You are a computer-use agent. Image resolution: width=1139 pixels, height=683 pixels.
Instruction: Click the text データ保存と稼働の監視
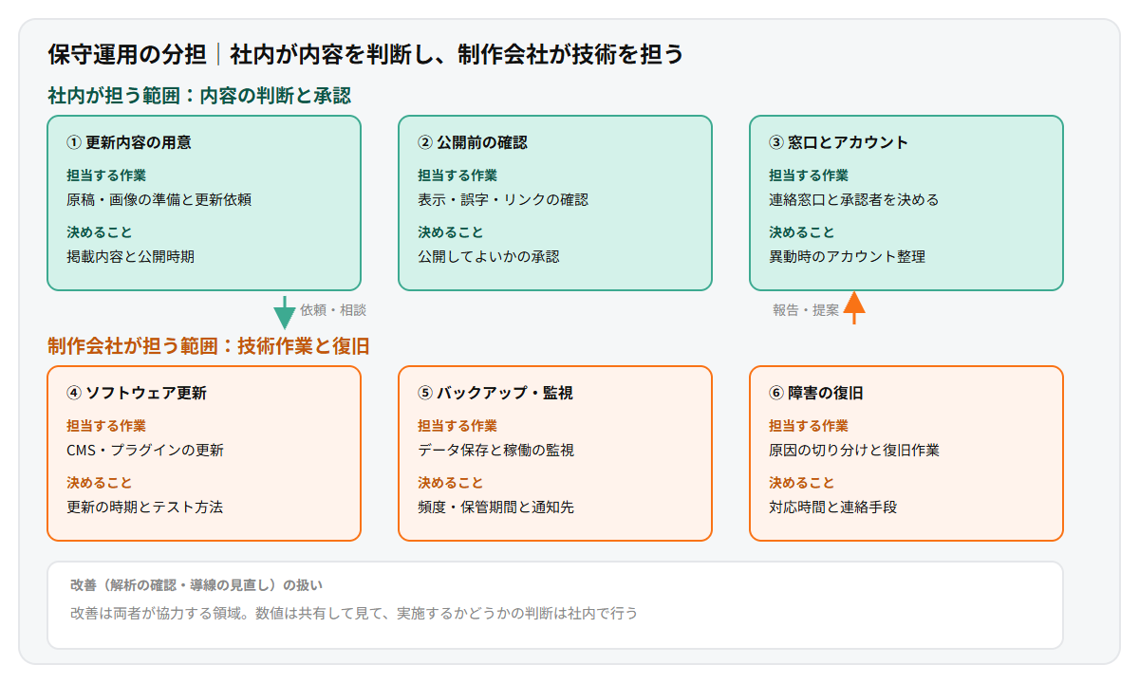[x=496, y=451]
